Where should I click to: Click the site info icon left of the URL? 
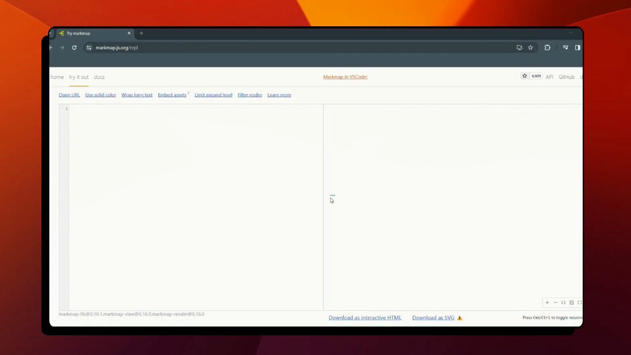point(89,47)
